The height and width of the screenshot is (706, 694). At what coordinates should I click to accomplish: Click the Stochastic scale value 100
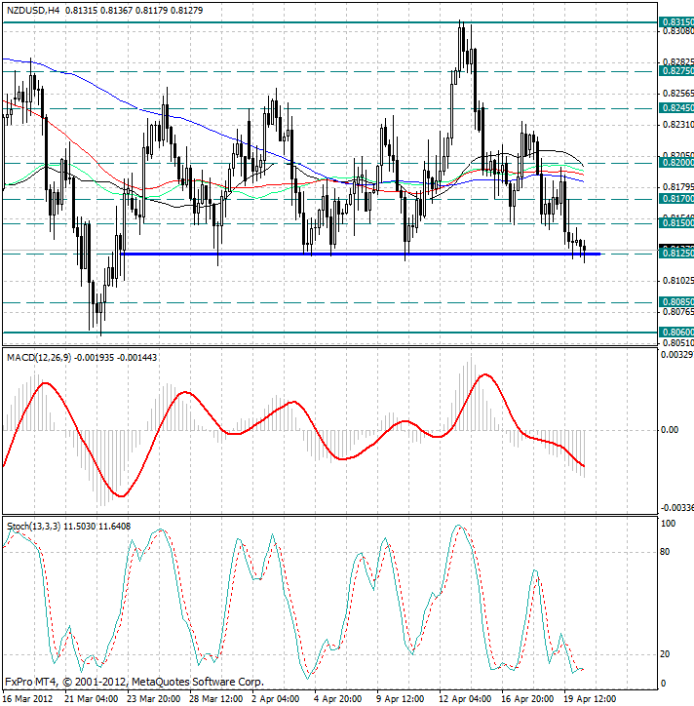tap(668, 524)
